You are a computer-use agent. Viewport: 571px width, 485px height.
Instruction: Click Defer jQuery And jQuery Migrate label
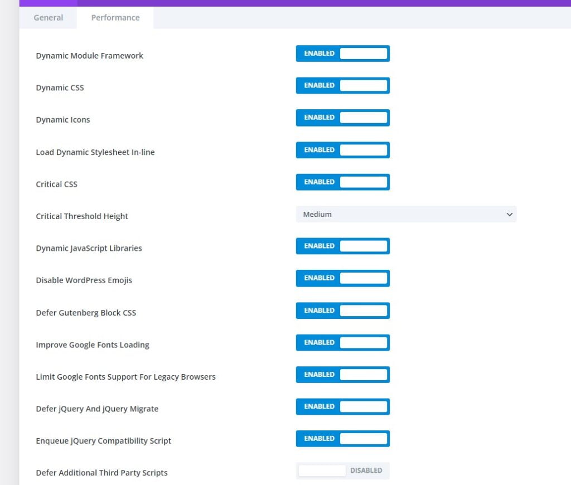pyautogui.click(x=97, y=409)
